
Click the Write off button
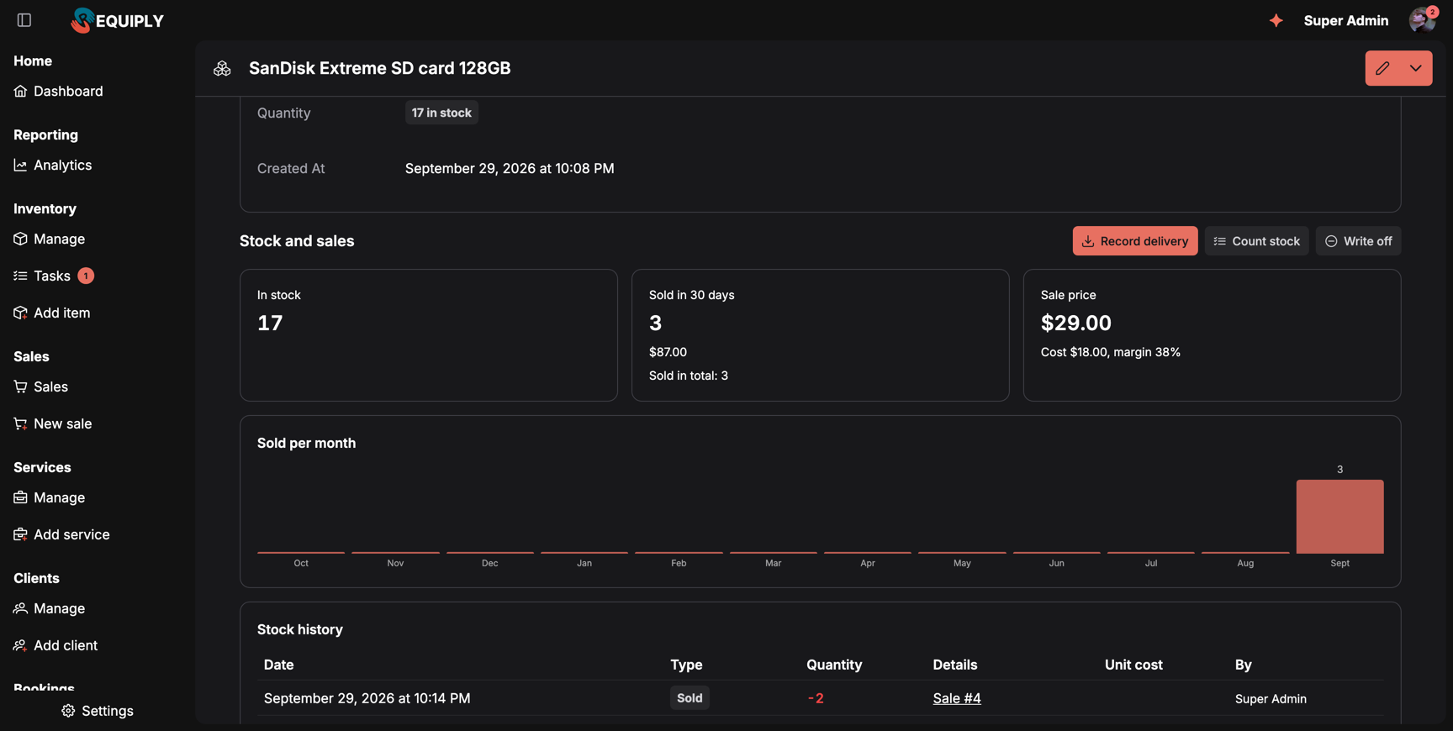pos(1359,241)
